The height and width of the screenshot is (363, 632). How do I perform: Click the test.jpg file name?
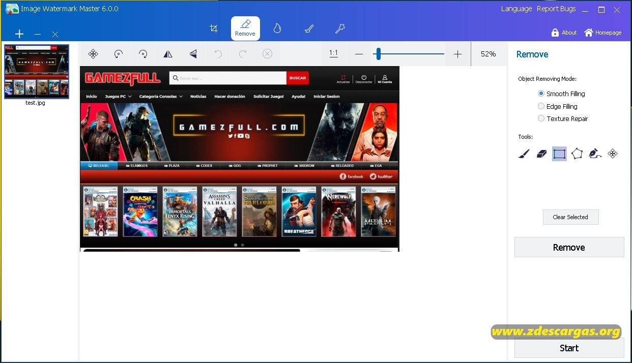click(35, 103)
